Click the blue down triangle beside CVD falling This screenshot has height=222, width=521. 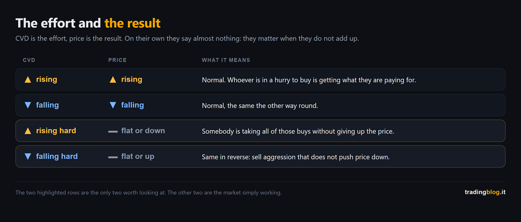[x=28, y=105]
